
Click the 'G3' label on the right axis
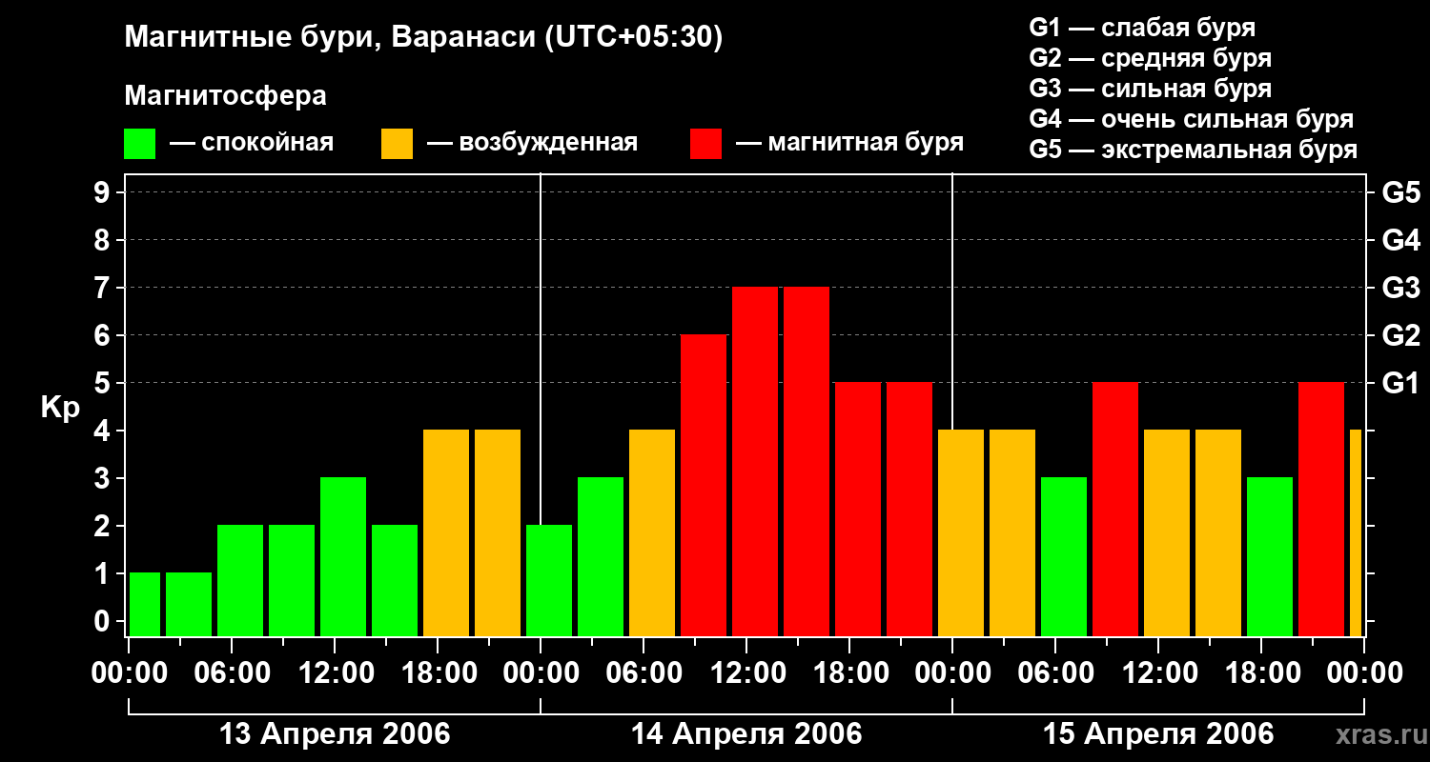pos(1401,288)
